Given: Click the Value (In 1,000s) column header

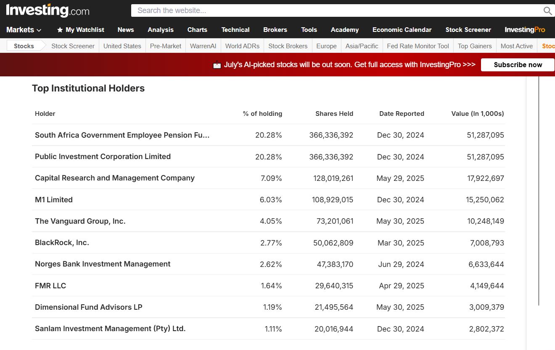Looking at the screenshot, I should click(x=478, y=114).
